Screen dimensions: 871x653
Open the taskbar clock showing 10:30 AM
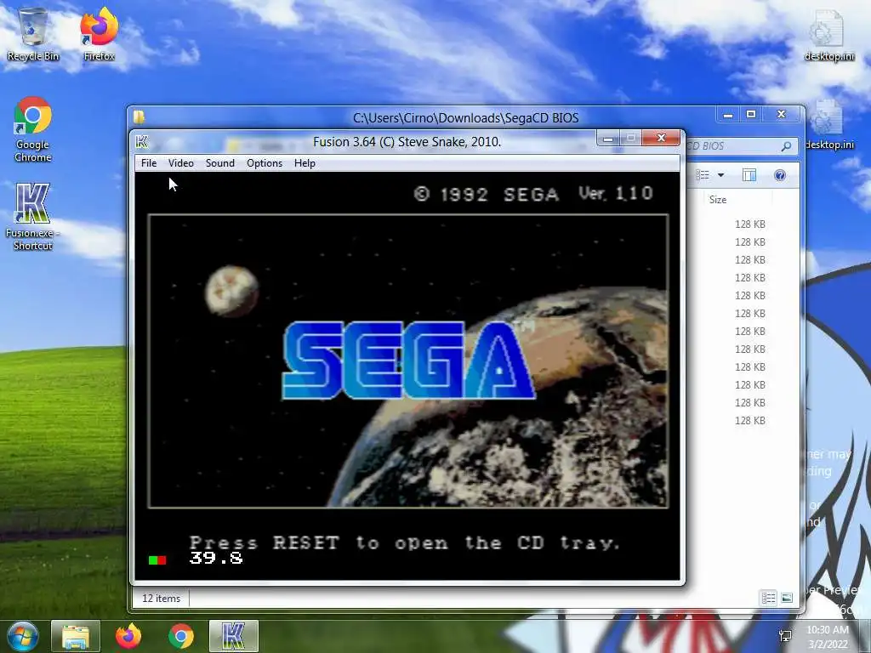pos(828,636)
